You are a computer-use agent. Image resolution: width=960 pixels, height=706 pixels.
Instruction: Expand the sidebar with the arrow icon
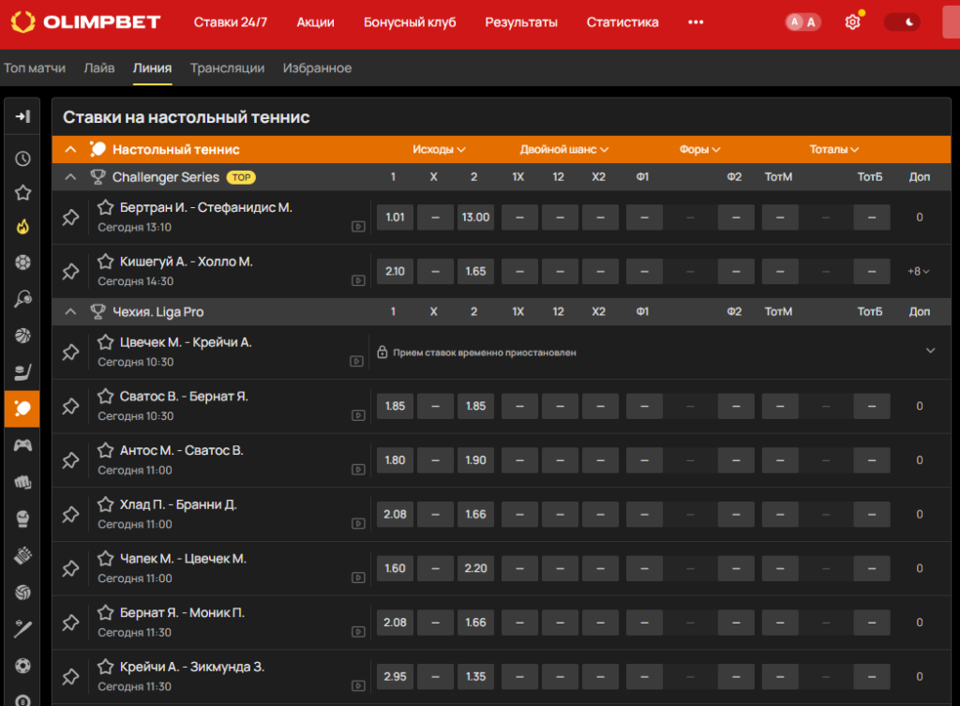(22, 116)
